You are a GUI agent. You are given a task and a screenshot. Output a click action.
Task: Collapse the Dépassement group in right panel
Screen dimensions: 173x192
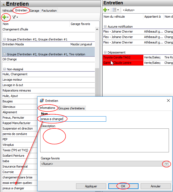tap(105, 52)
